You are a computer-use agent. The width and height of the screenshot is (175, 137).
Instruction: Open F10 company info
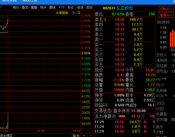point(62,8)
